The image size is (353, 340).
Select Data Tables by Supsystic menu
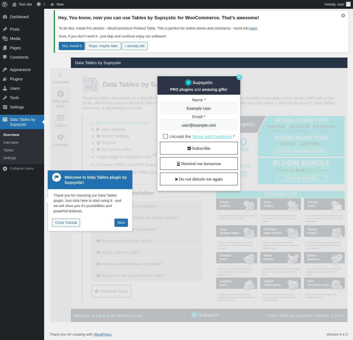pos(22,122)
